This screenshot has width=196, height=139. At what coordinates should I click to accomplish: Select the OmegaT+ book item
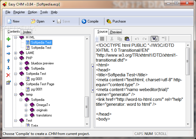(x=43, y=105)
